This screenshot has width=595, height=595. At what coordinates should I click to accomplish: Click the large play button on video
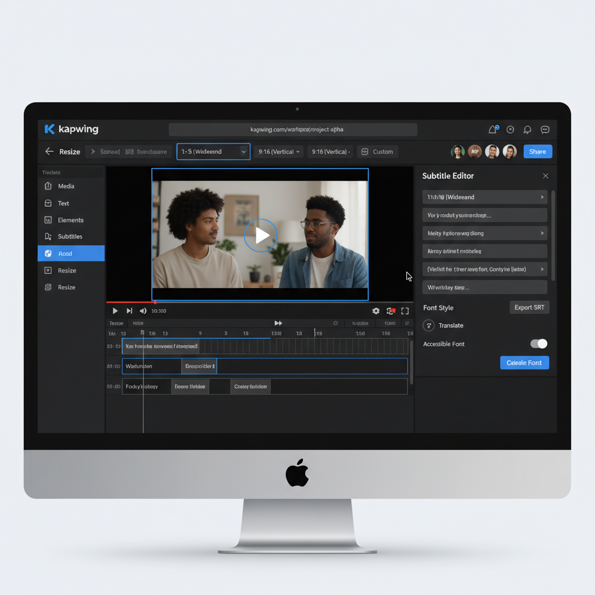(261, 235)
